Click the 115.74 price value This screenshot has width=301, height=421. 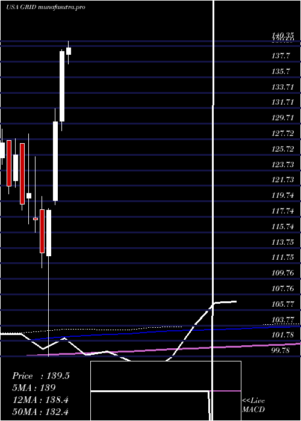point(283,226)
